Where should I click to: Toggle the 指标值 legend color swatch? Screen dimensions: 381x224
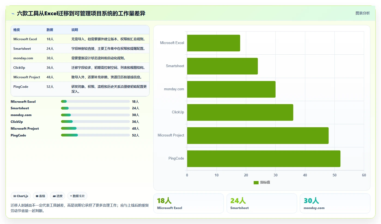pyautogui.click(x=256, y=182)
